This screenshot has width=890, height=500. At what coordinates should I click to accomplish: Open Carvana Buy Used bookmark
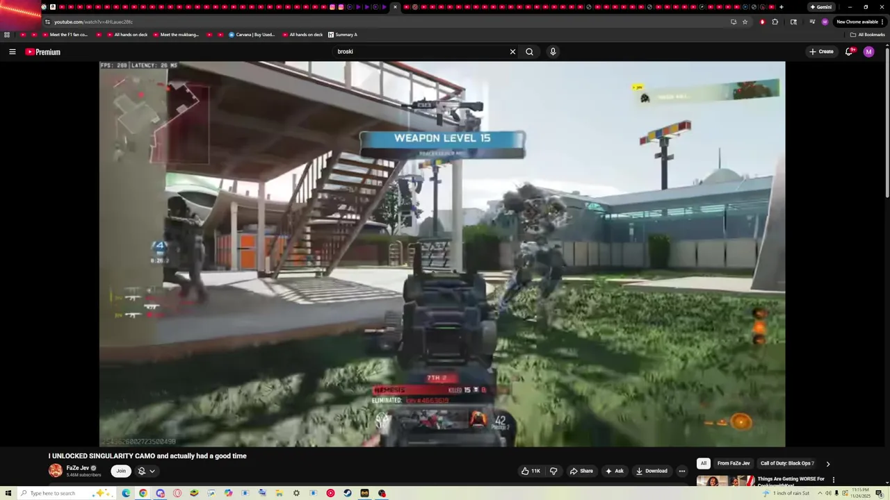(x=252, y=35)
